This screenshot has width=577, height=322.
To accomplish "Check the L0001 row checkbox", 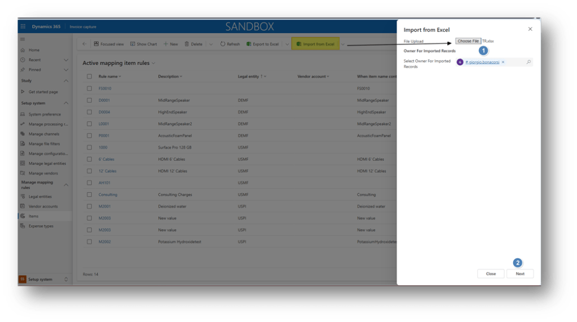I will pyautogui.click(x=90, y=124).
